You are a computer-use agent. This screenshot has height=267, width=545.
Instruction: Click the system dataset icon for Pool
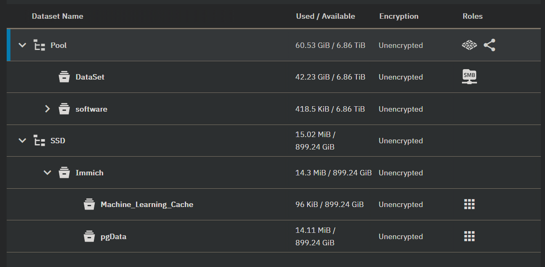point(469,45)
